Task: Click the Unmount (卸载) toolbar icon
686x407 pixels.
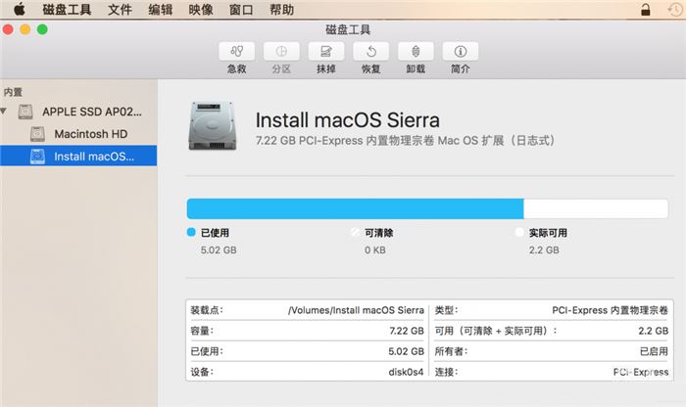Action: [x=416, y=52]
